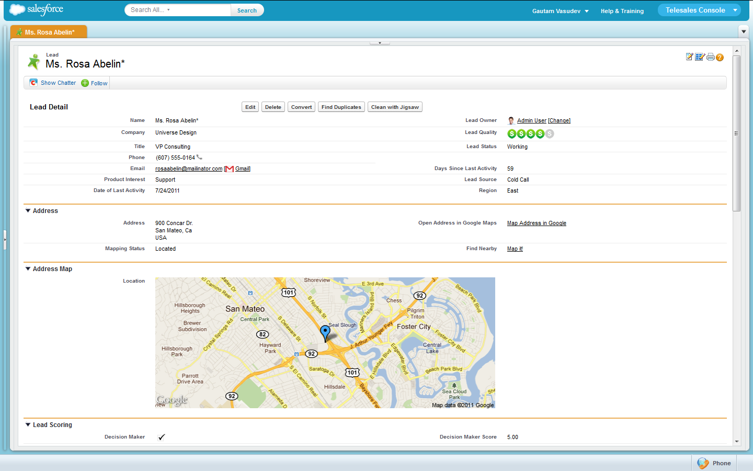Viewport: 753px width, 471px height.
Task: Click the edit layout grid icon
Action: (x=700, y=57)
